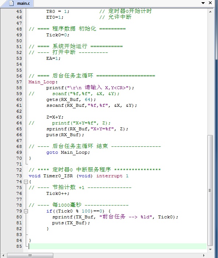The image size is (218, 258).
Task: Click the 后台任务主循环 comment on line 56
Action: point(92,76)
